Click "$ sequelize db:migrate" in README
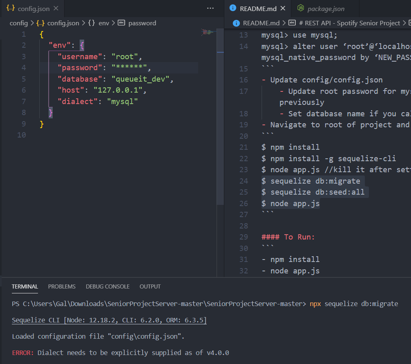 coord(311,181)
